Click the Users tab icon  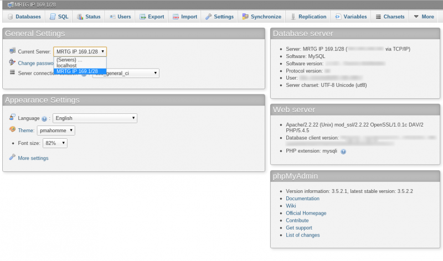click(x=112, y=17)
